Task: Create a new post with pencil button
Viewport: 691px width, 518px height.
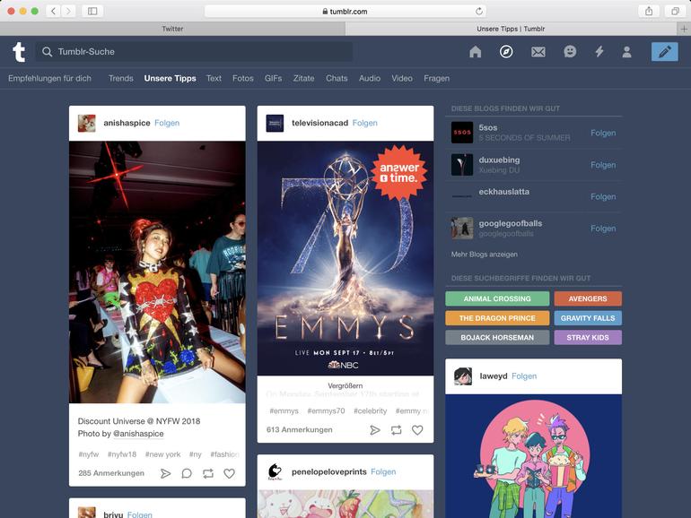Action: (665, 51)
